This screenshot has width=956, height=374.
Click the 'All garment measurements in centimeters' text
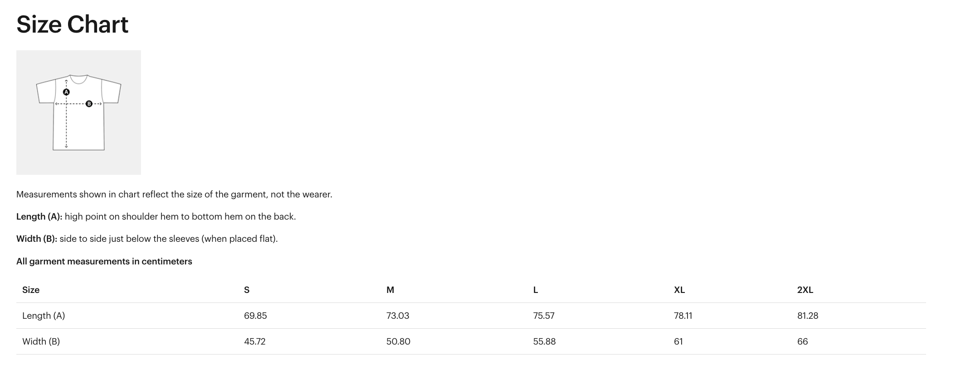[x=104, y=261]
